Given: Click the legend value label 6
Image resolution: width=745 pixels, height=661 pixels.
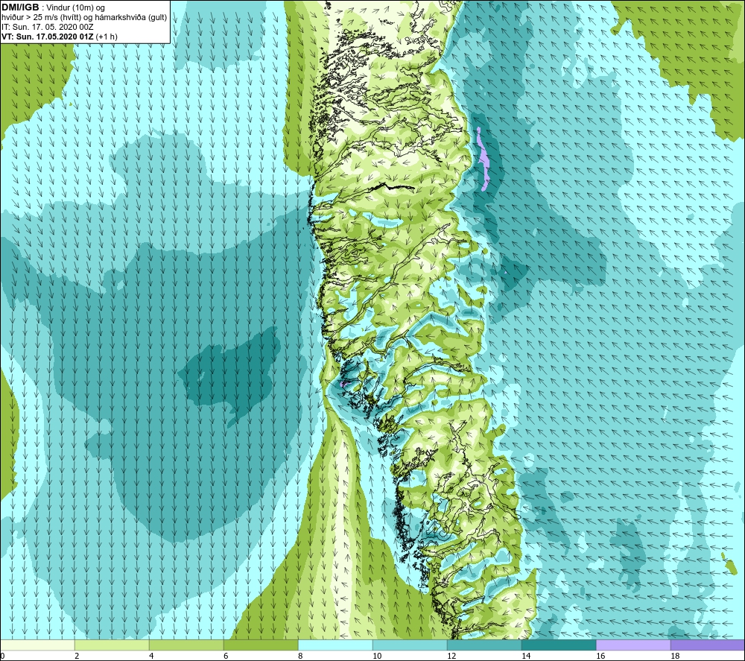Looking at the screenshot, I should point(226,656).
